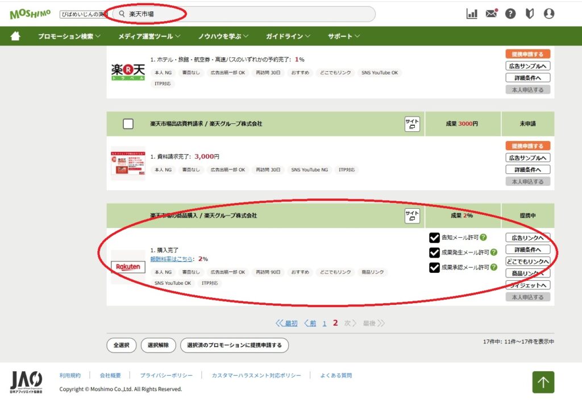Open the 楽天市場出店資料請求 banner thumbnail
The image size is (582, 402).
click(128, 163)
